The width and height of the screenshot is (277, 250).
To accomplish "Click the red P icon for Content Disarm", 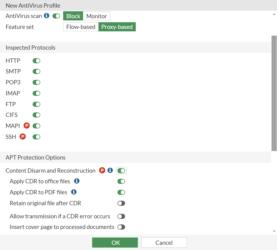I will click(102, 171).
